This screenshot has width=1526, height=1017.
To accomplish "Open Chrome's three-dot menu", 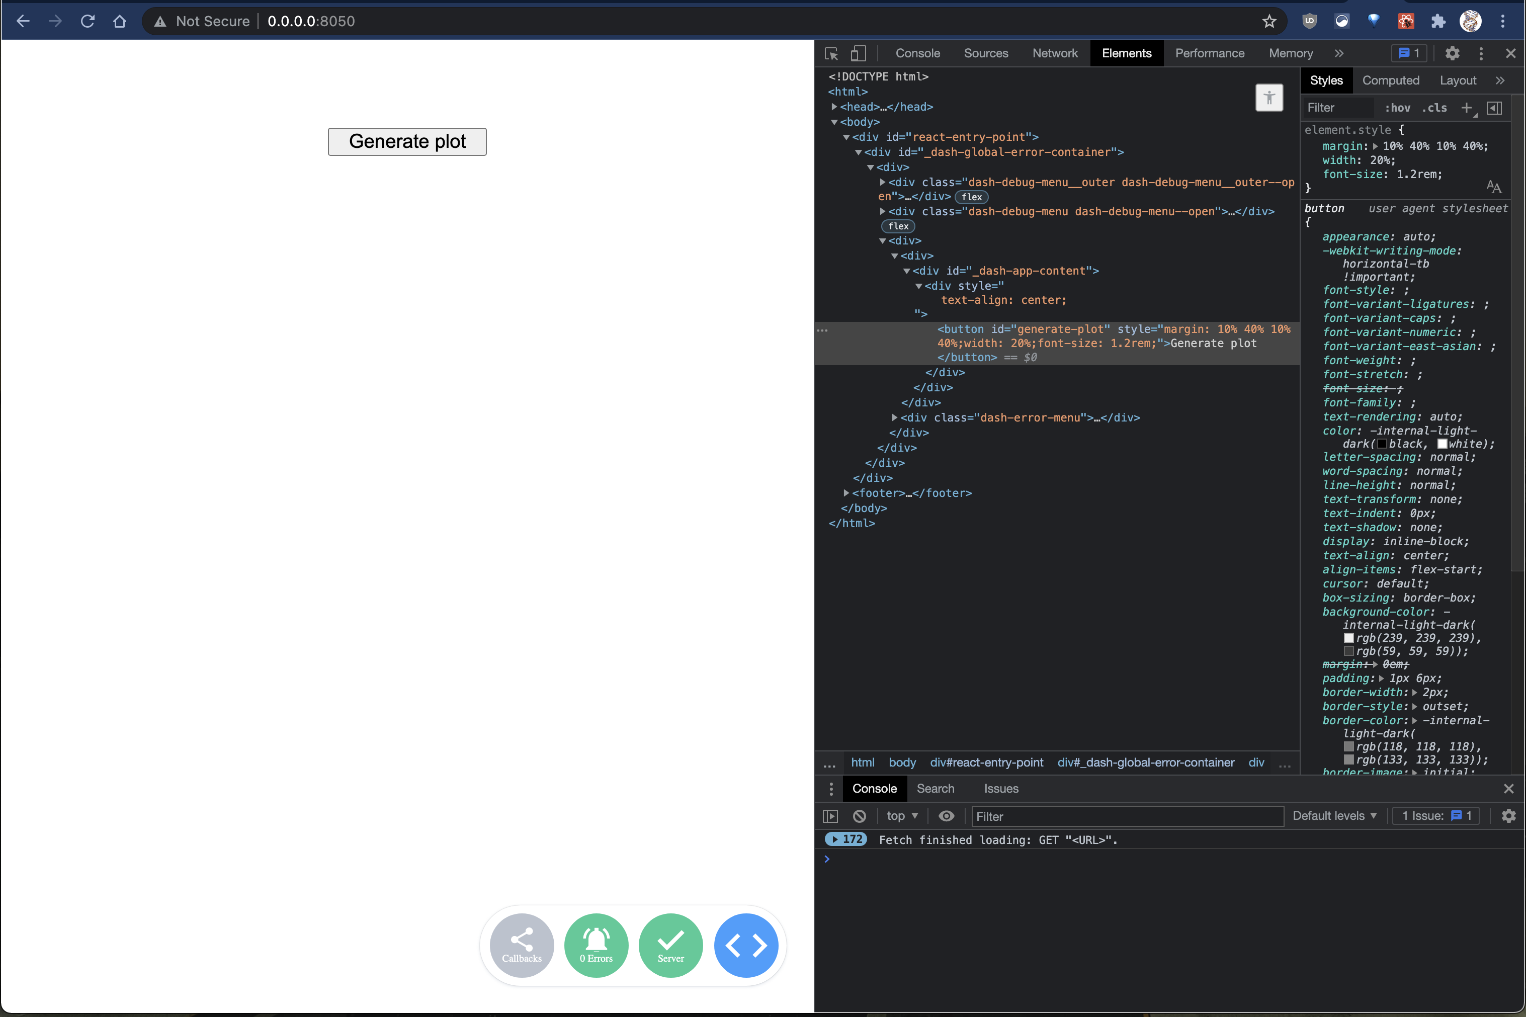I will point(1503,22).
